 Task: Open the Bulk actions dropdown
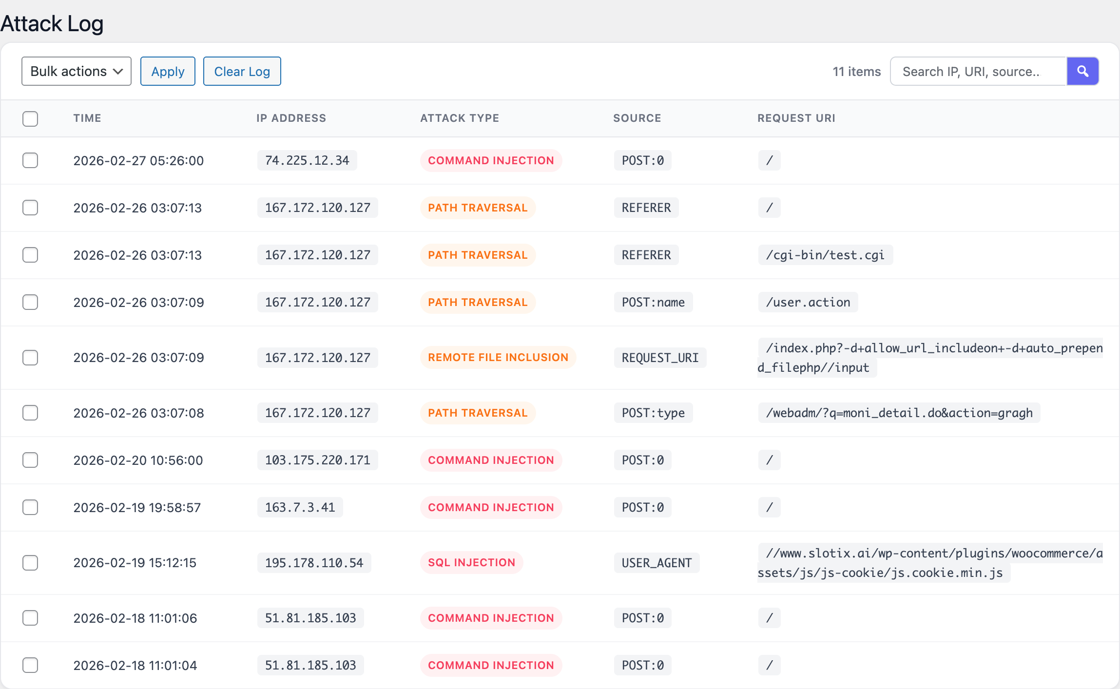(77, 71)
